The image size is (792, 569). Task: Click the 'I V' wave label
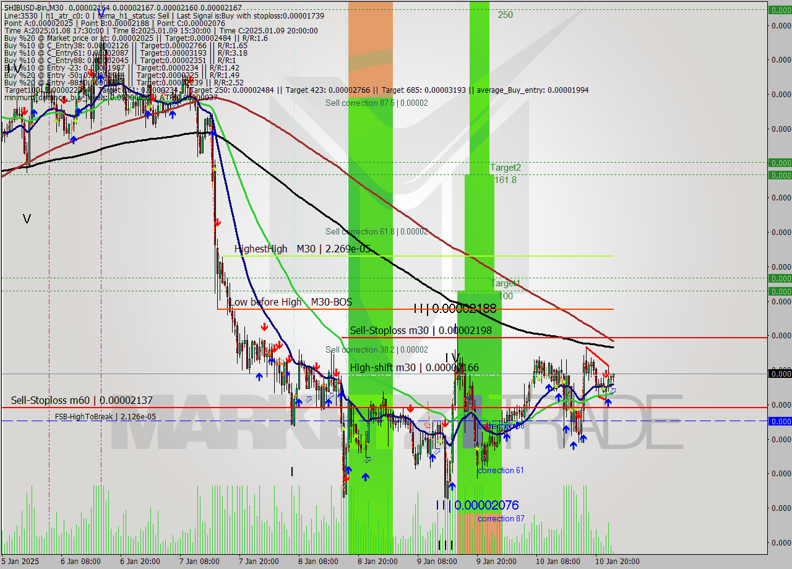(x=452, y=357)
